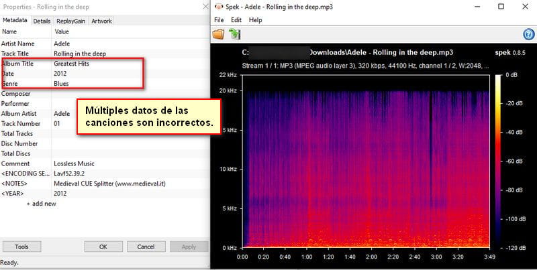Select the Date value '2012'
This screenshot has width=537, height=270.
pos(60,74)
